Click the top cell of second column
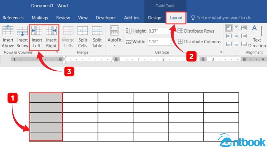The image size is (267, 150). [80, 98]
